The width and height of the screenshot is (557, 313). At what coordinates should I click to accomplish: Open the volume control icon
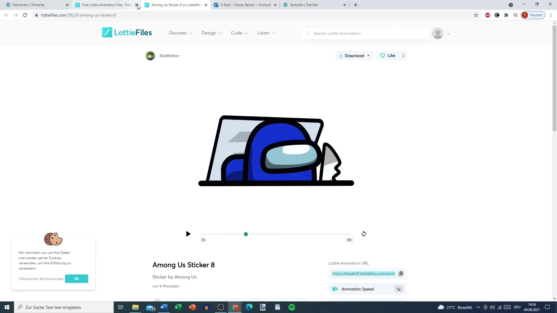[x=492, y=307]
